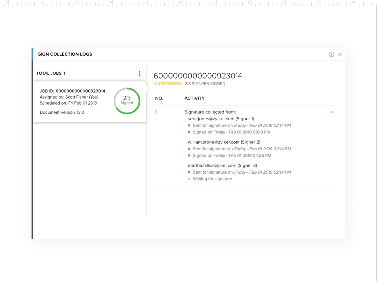Click the NO. column header
The height and width of the screenshot is (281, 377).
(x=159, y=98)
